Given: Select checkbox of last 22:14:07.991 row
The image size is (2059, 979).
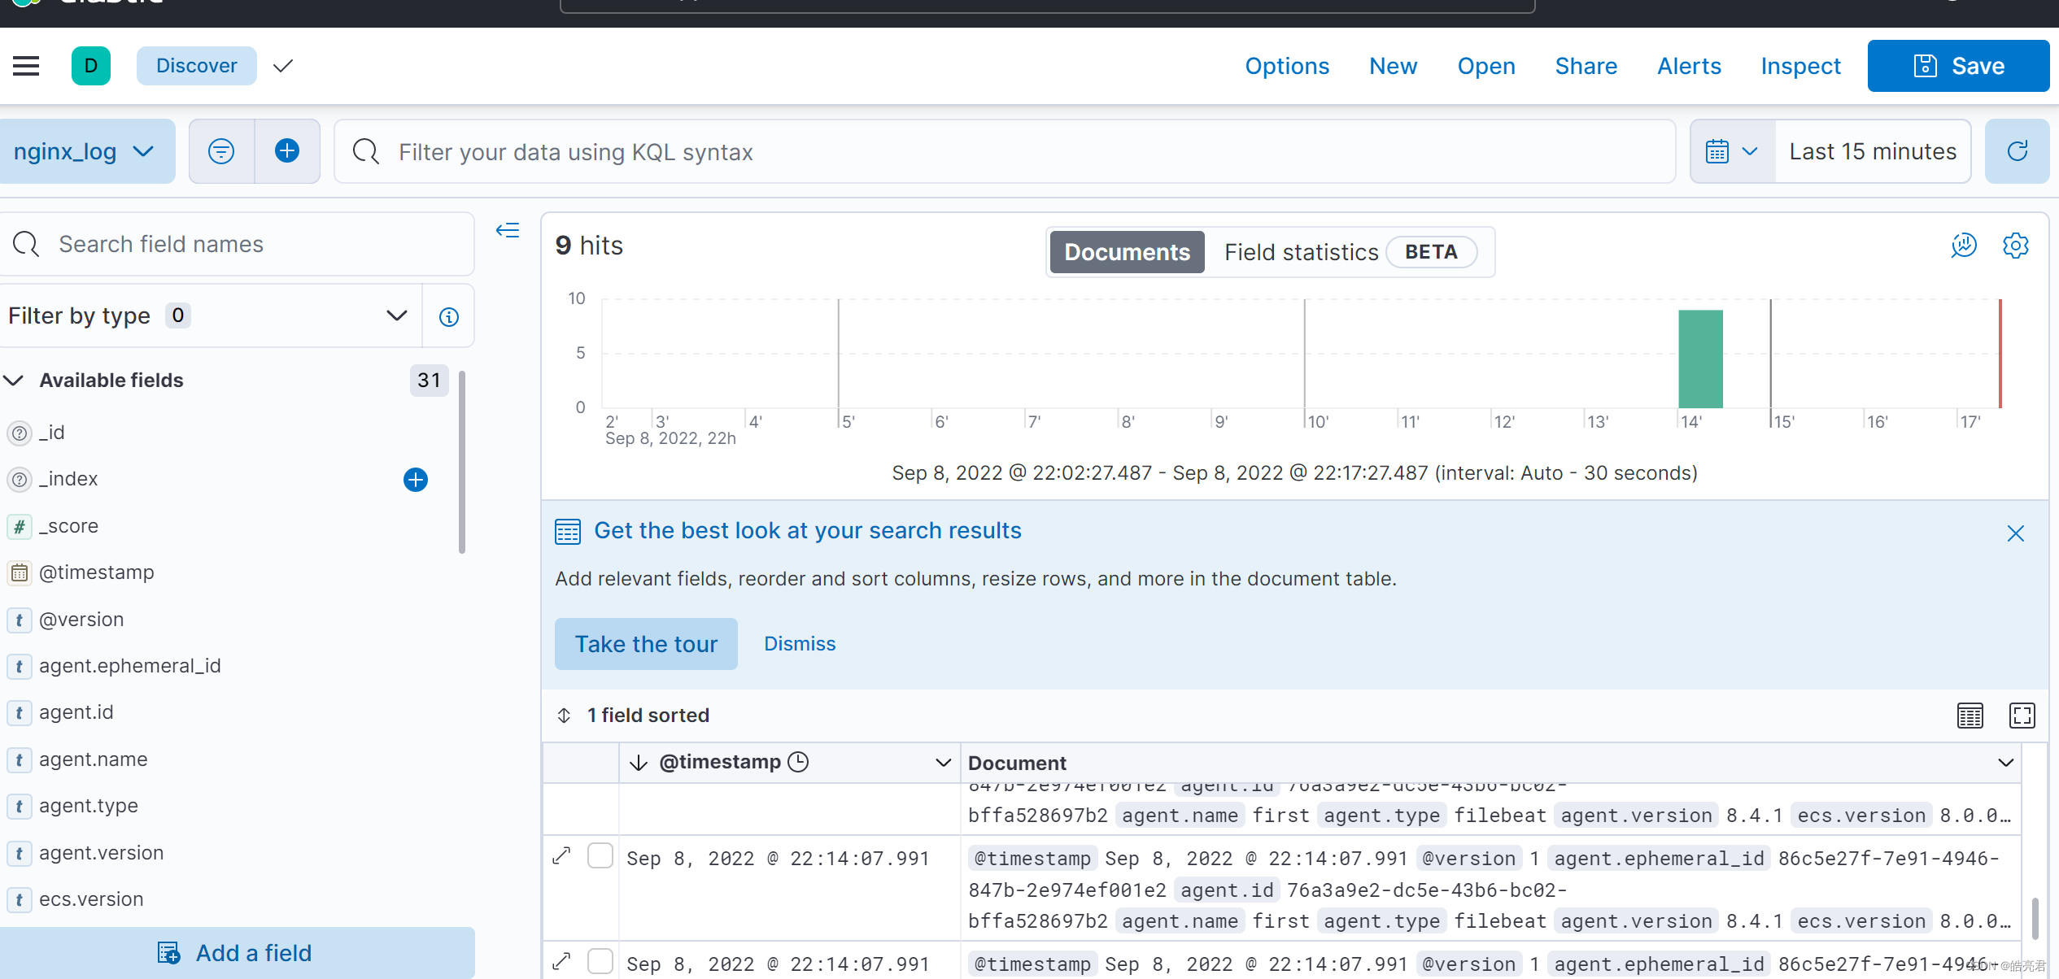Looking at the screenshot, I should 600,962.
